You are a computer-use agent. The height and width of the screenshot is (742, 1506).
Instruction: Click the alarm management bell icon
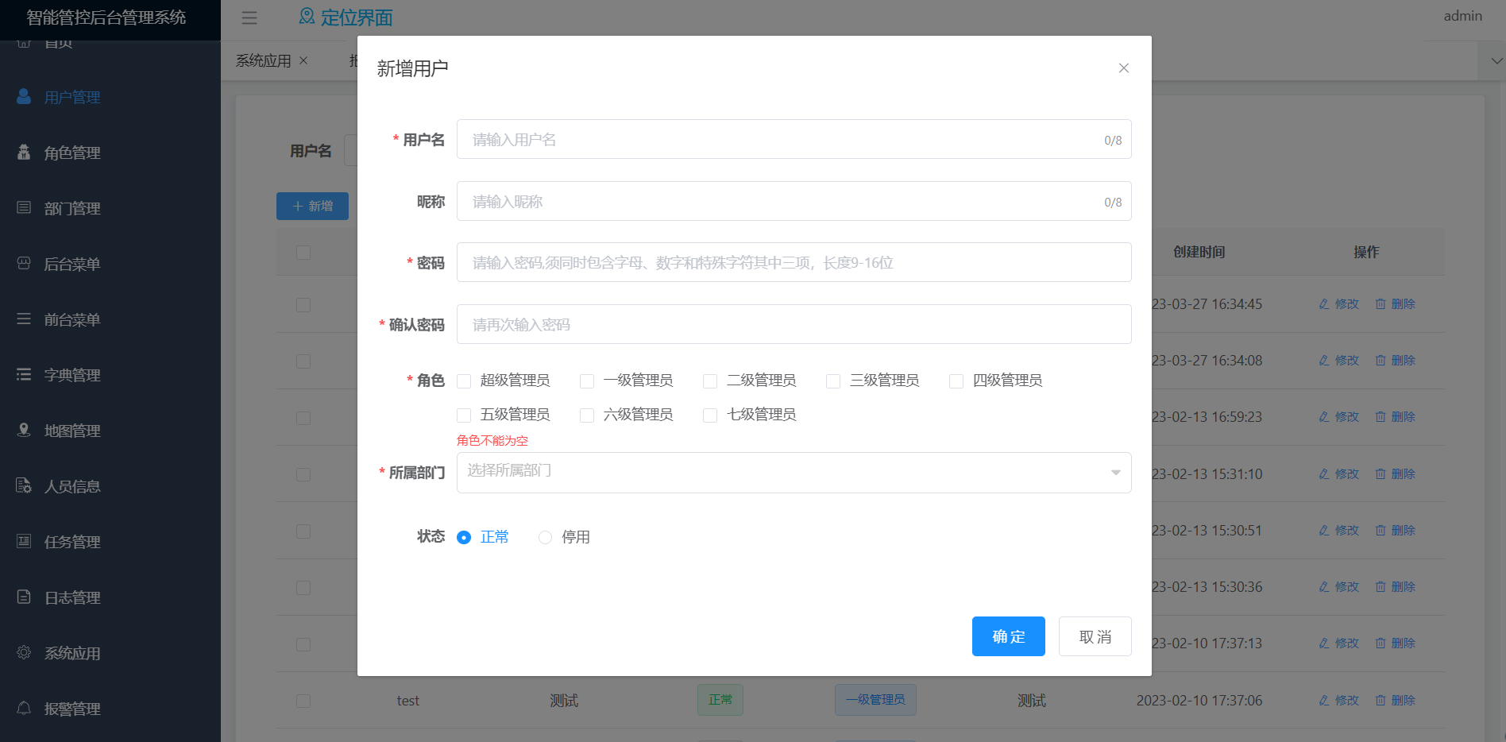pos(24,709)
